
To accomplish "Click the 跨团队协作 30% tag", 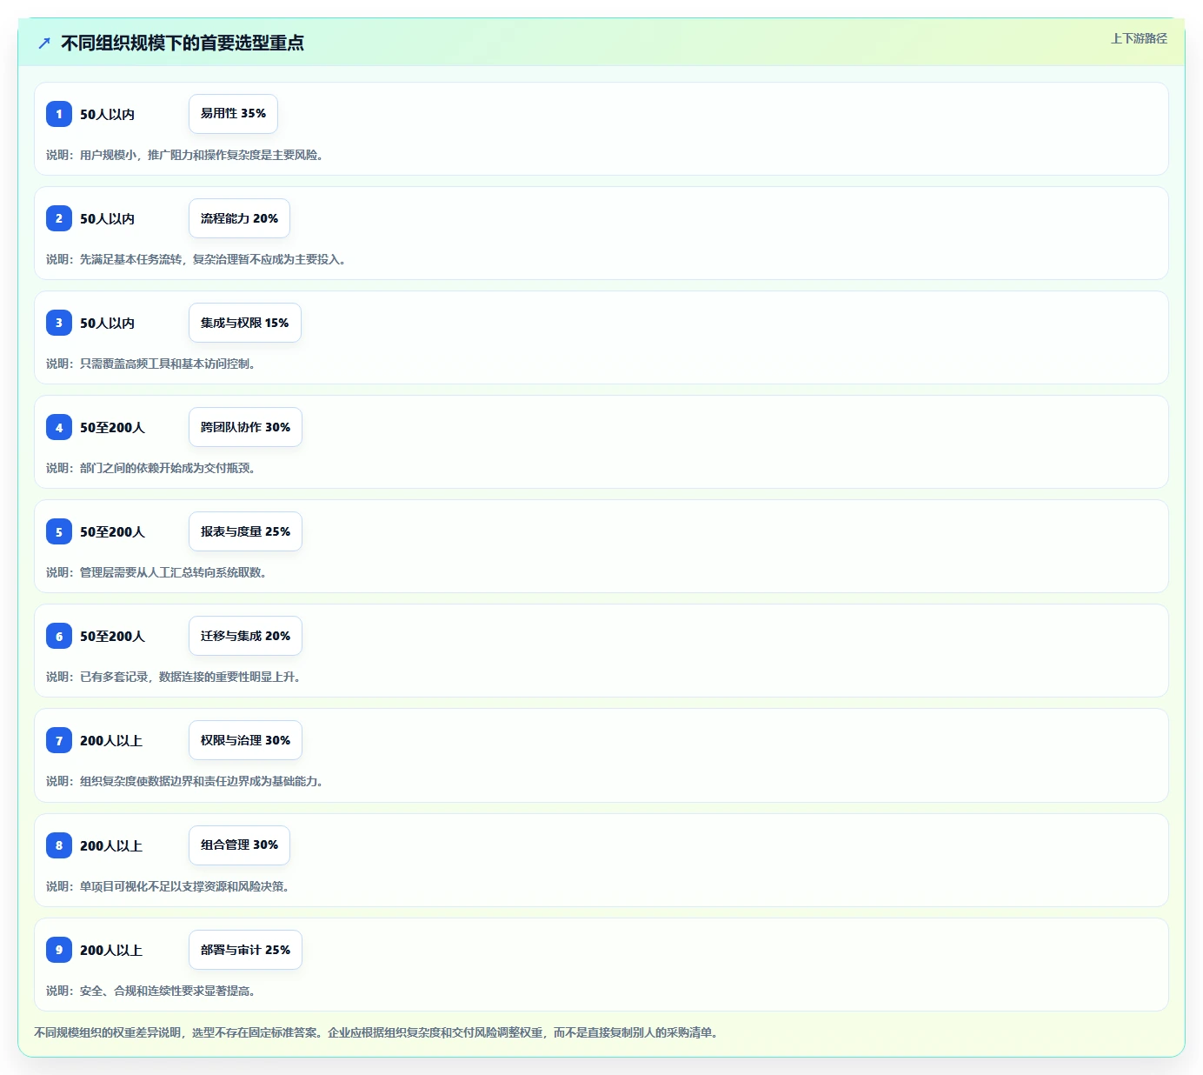I will click(x=245, y=427).
